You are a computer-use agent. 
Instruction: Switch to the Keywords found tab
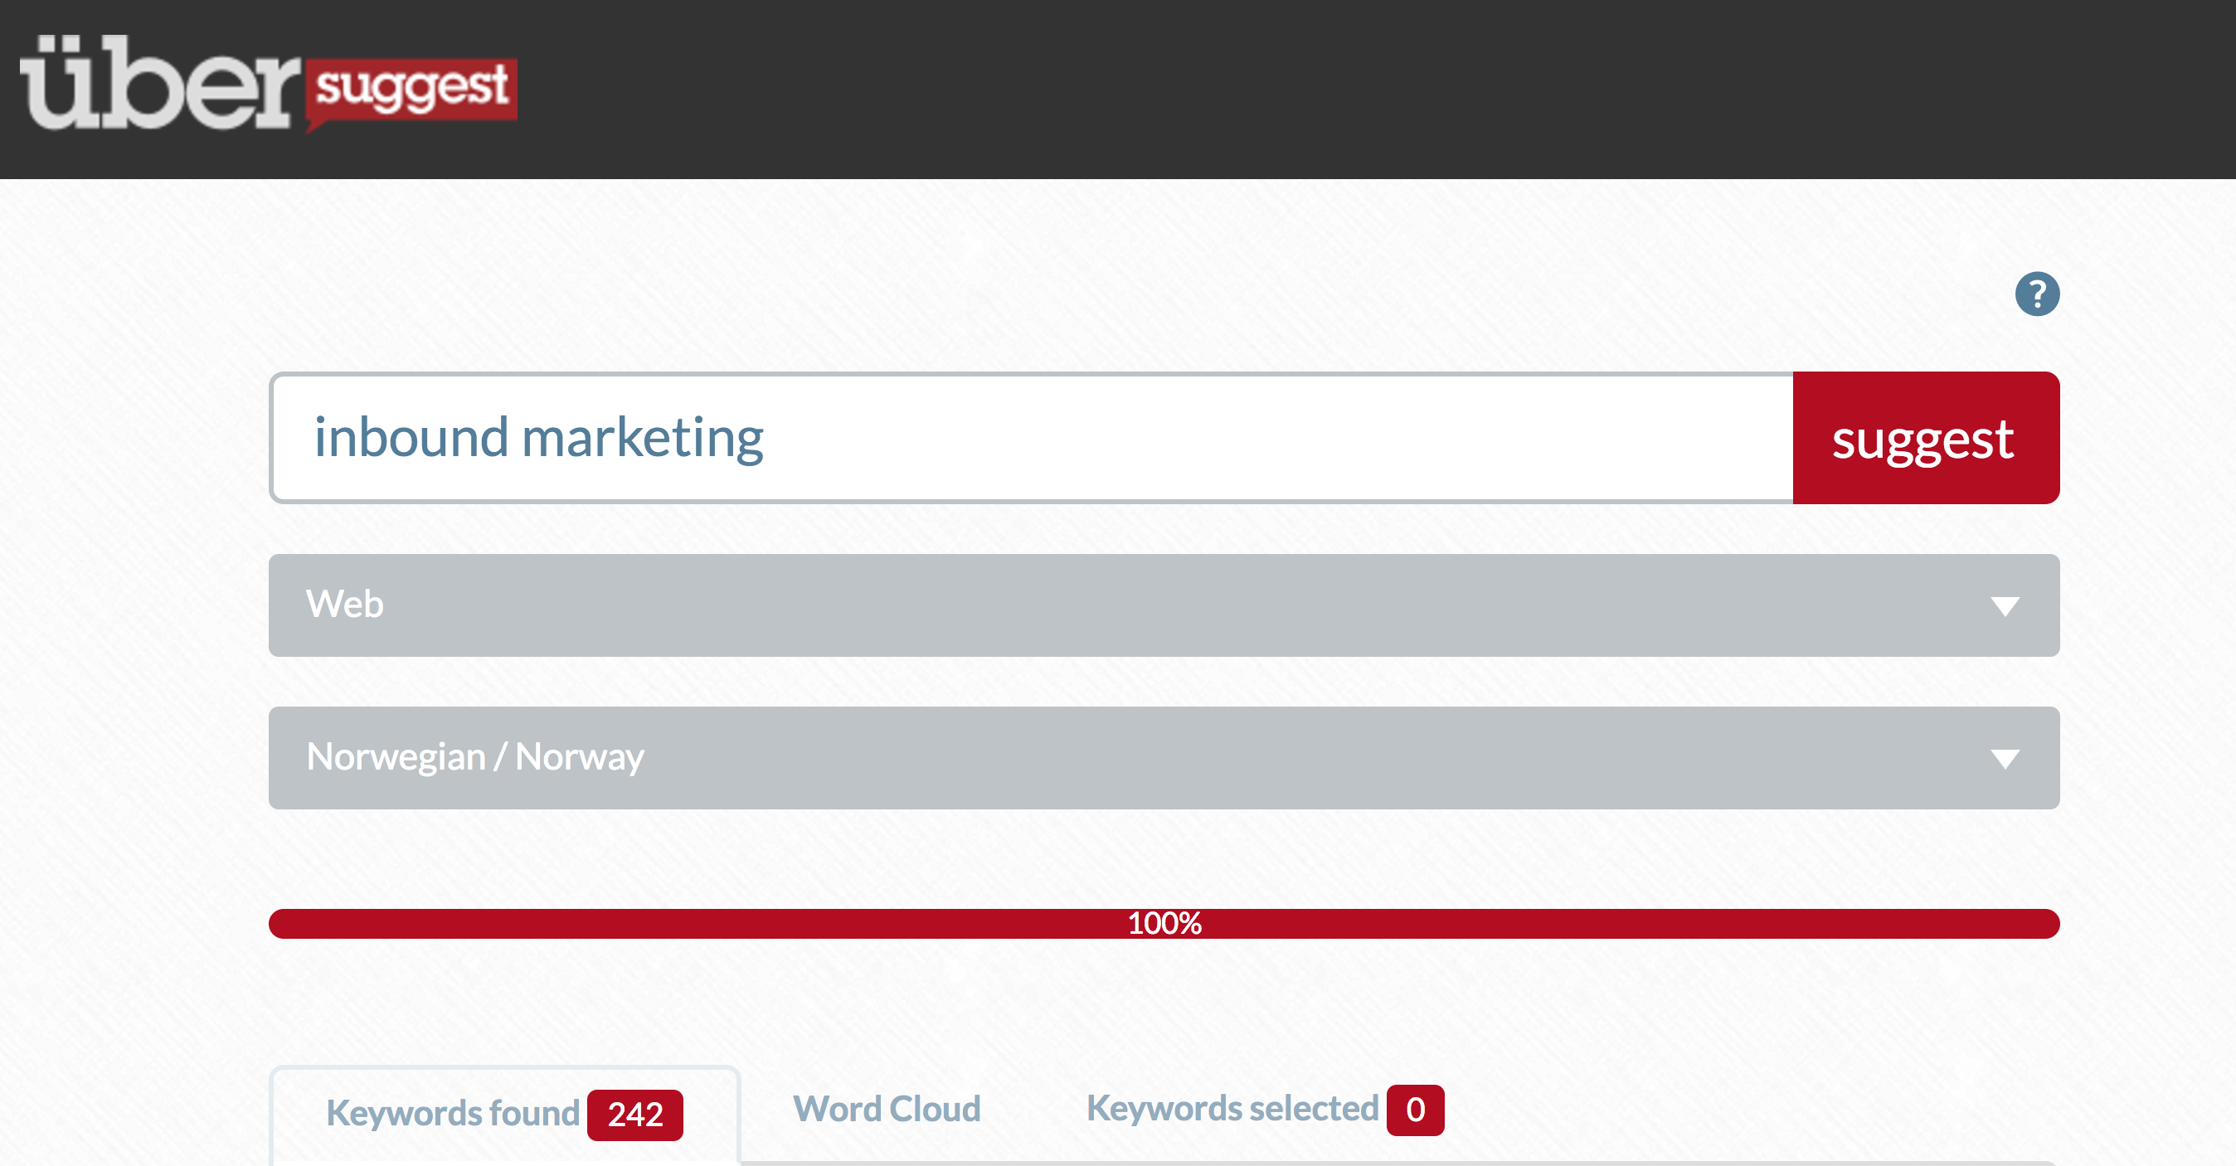[x=452, y=1113]
